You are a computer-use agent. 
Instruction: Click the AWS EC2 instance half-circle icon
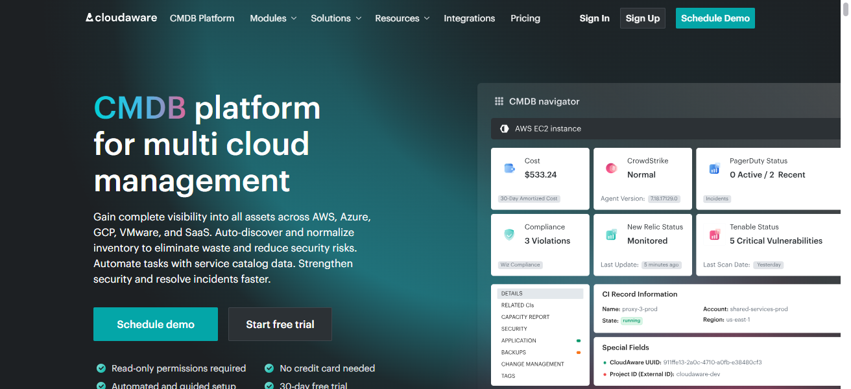pyautogui.click(x=504, y=129)
